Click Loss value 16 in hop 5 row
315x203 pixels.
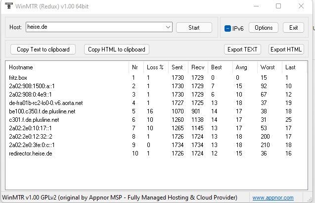click(x=150, y=111)
